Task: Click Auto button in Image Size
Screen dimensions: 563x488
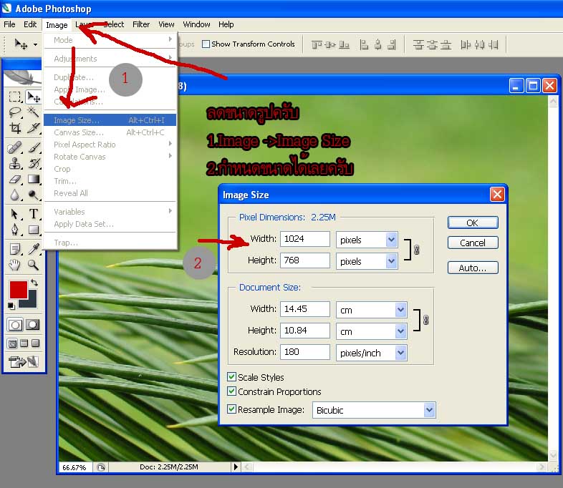Action: [x=473, y=268]
